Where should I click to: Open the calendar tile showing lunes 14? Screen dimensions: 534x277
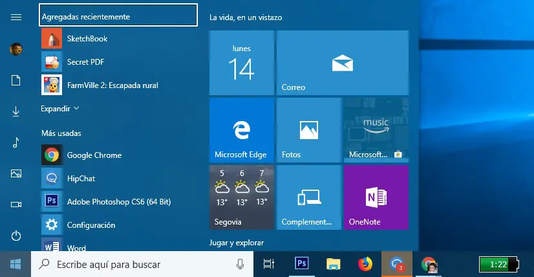[241, 63]
